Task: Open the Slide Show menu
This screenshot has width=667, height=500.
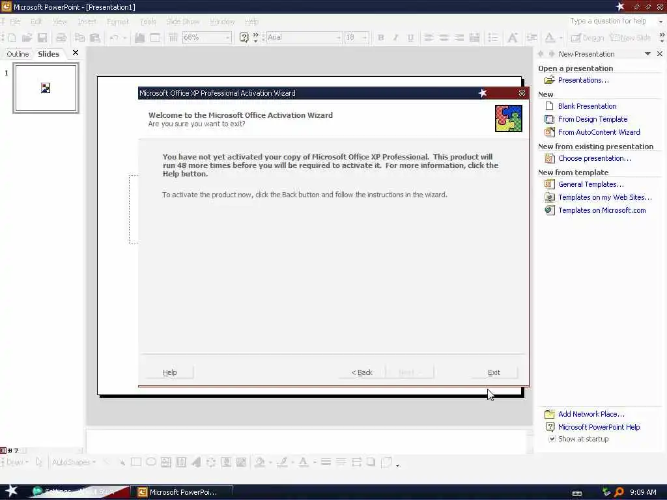Action: [x=182, y=21]
